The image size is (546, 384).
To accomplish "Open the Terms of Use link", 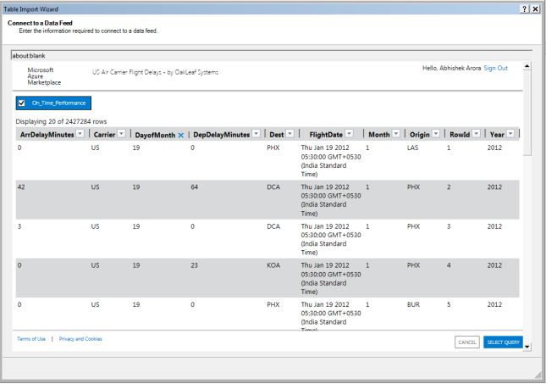I will 31,339.
